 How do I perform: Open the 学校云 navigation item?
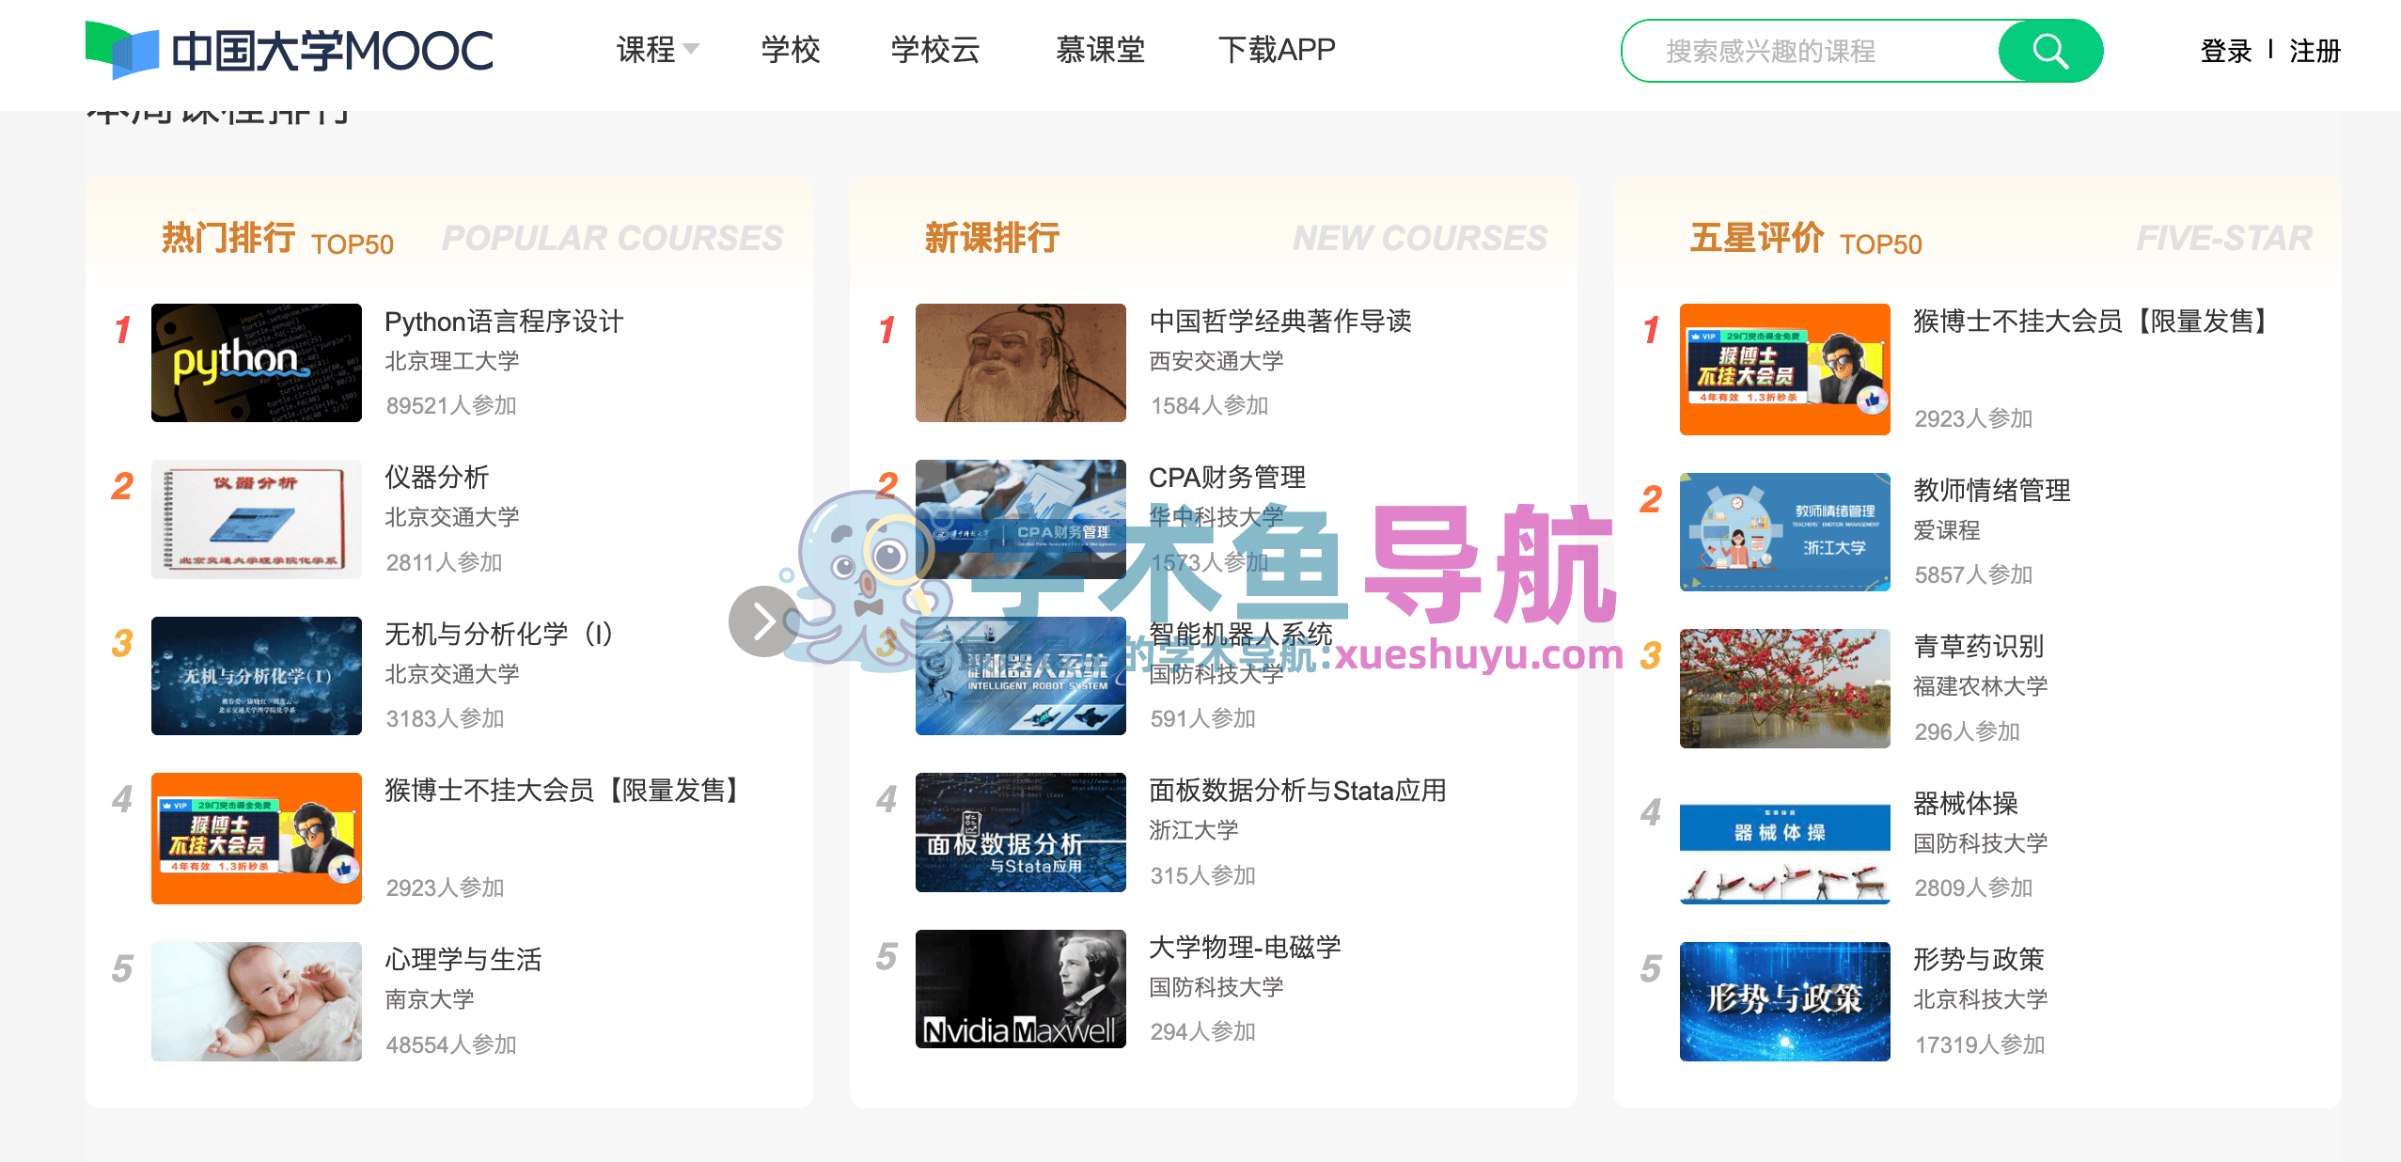tap(934, 50)
